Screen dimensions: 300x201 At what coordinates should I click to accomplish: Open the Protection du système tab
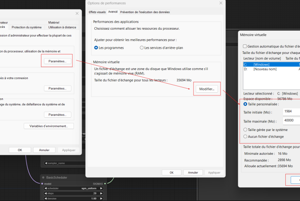(26, 27)
